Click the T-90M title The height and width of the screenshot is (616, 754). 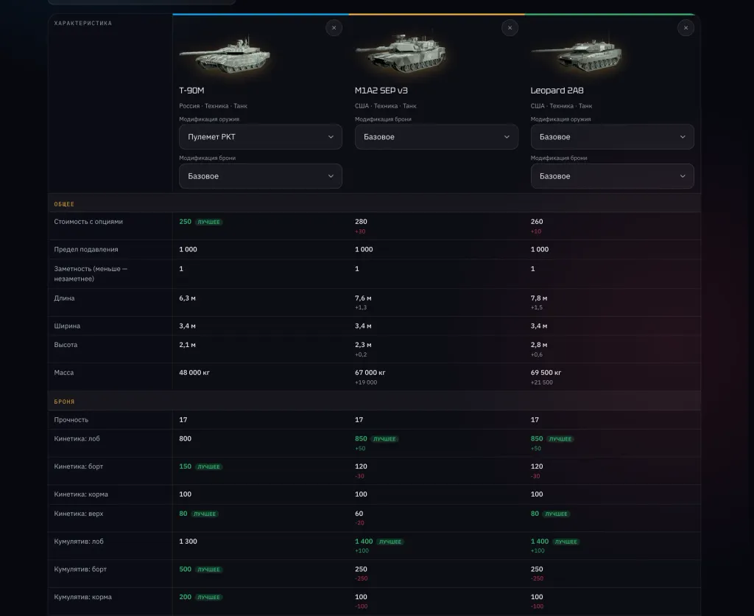point(192,91)
